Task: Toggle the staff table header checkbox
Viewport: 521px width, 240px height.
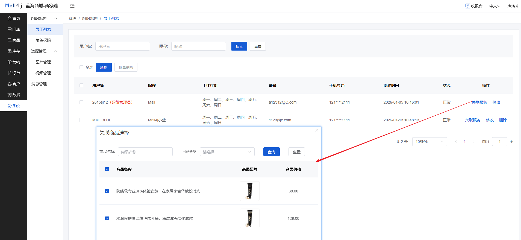Action: coord(81,85)
